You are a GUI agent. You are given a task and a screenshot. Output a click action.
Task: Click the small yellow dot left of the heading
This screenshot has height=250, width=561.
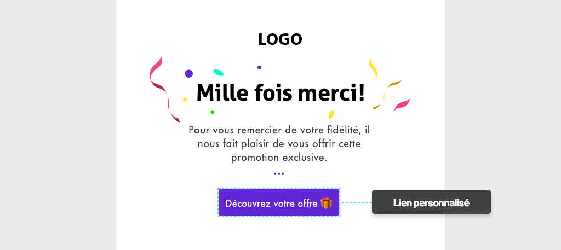(x=185, y=100)
